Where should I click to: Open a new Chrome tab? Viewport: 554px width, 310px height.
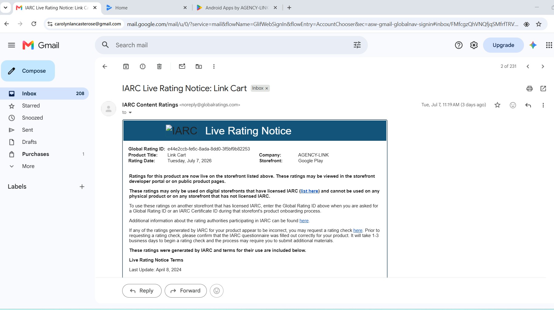point(289,8)
